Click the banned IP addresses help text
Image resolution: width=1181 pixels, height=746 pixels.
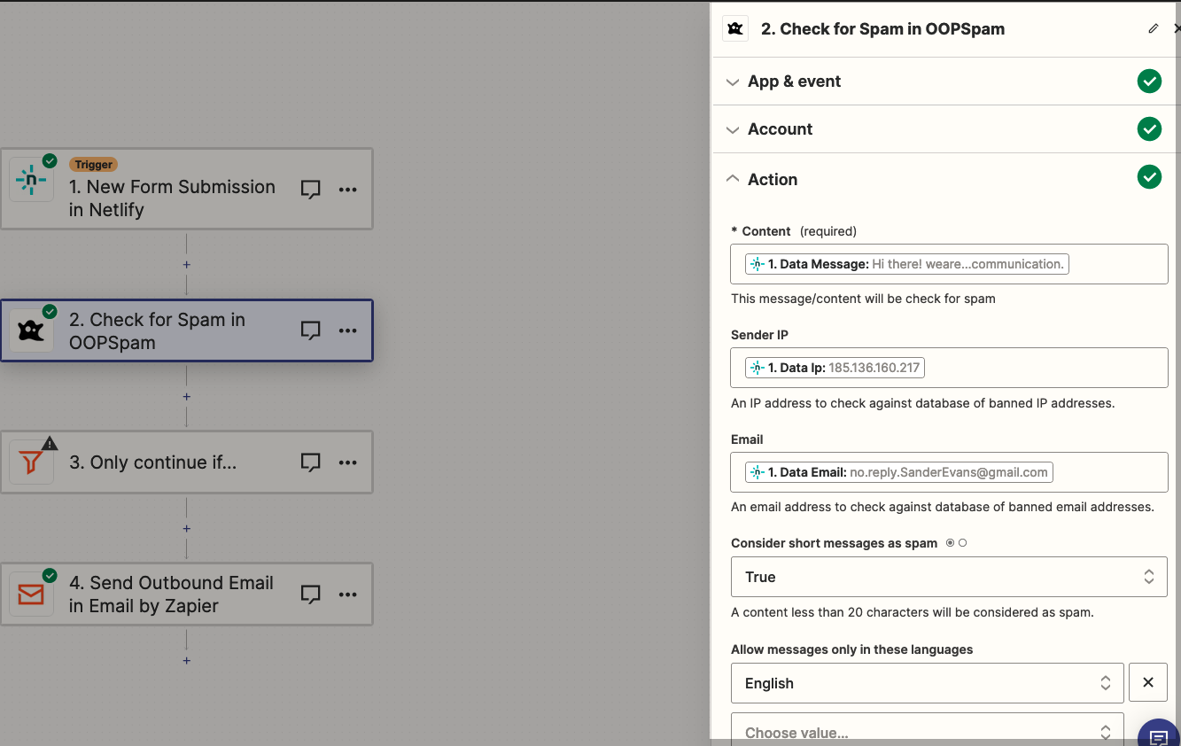point(922,403)
